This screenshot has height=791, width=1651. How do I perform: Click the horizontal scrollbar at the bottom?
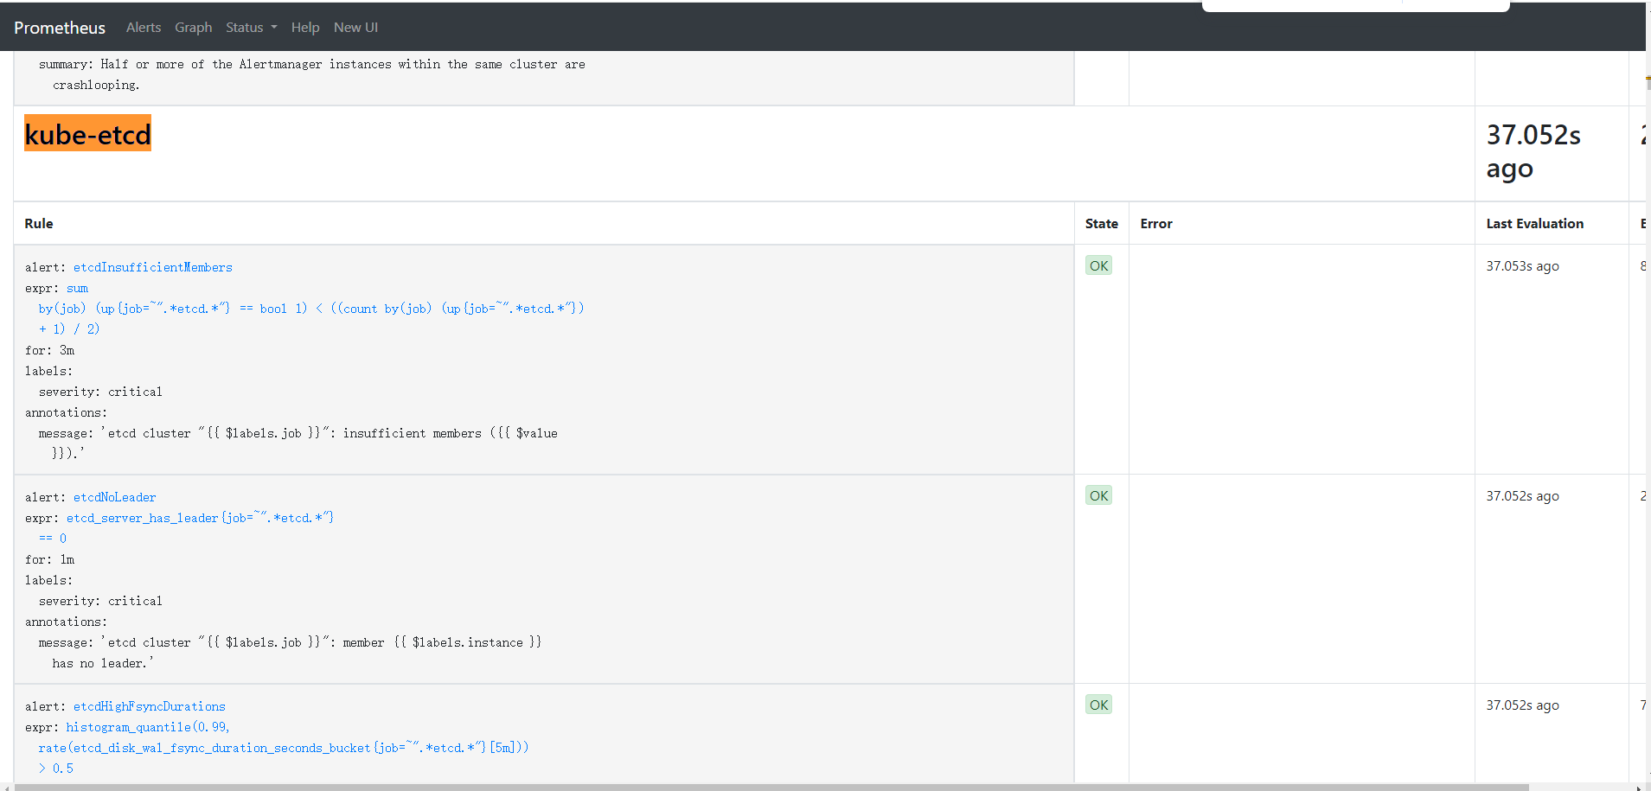pos(770,787)
